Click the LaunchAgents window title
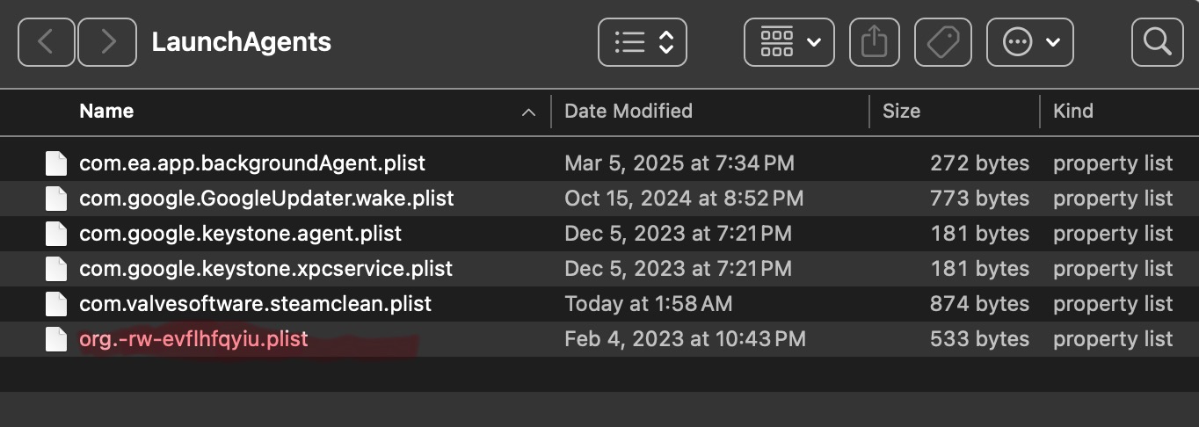Image resolution: width=1199 pixels, height=427 pixels. (x=241, y=42)
